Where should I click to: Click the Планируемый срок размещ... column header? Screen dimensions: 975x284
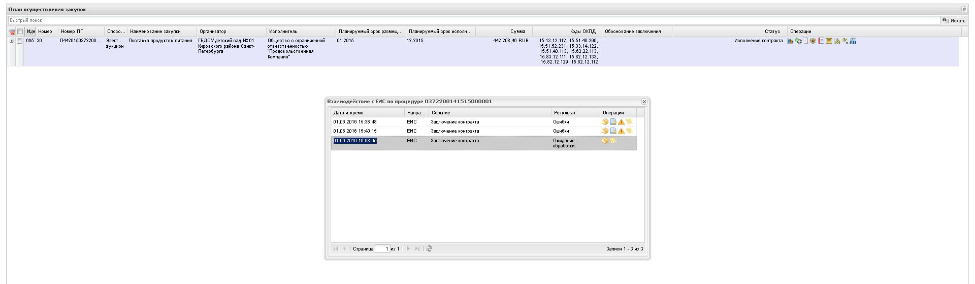[371, 31]
